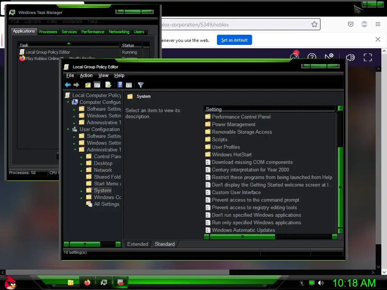Switch to Services tab in Task Manager
Screen dimensions: 387x290
pos(69,32)
